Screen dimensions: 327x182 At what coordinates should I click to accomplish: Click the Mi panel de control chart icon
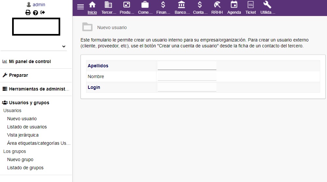click(x=5, y=61)
